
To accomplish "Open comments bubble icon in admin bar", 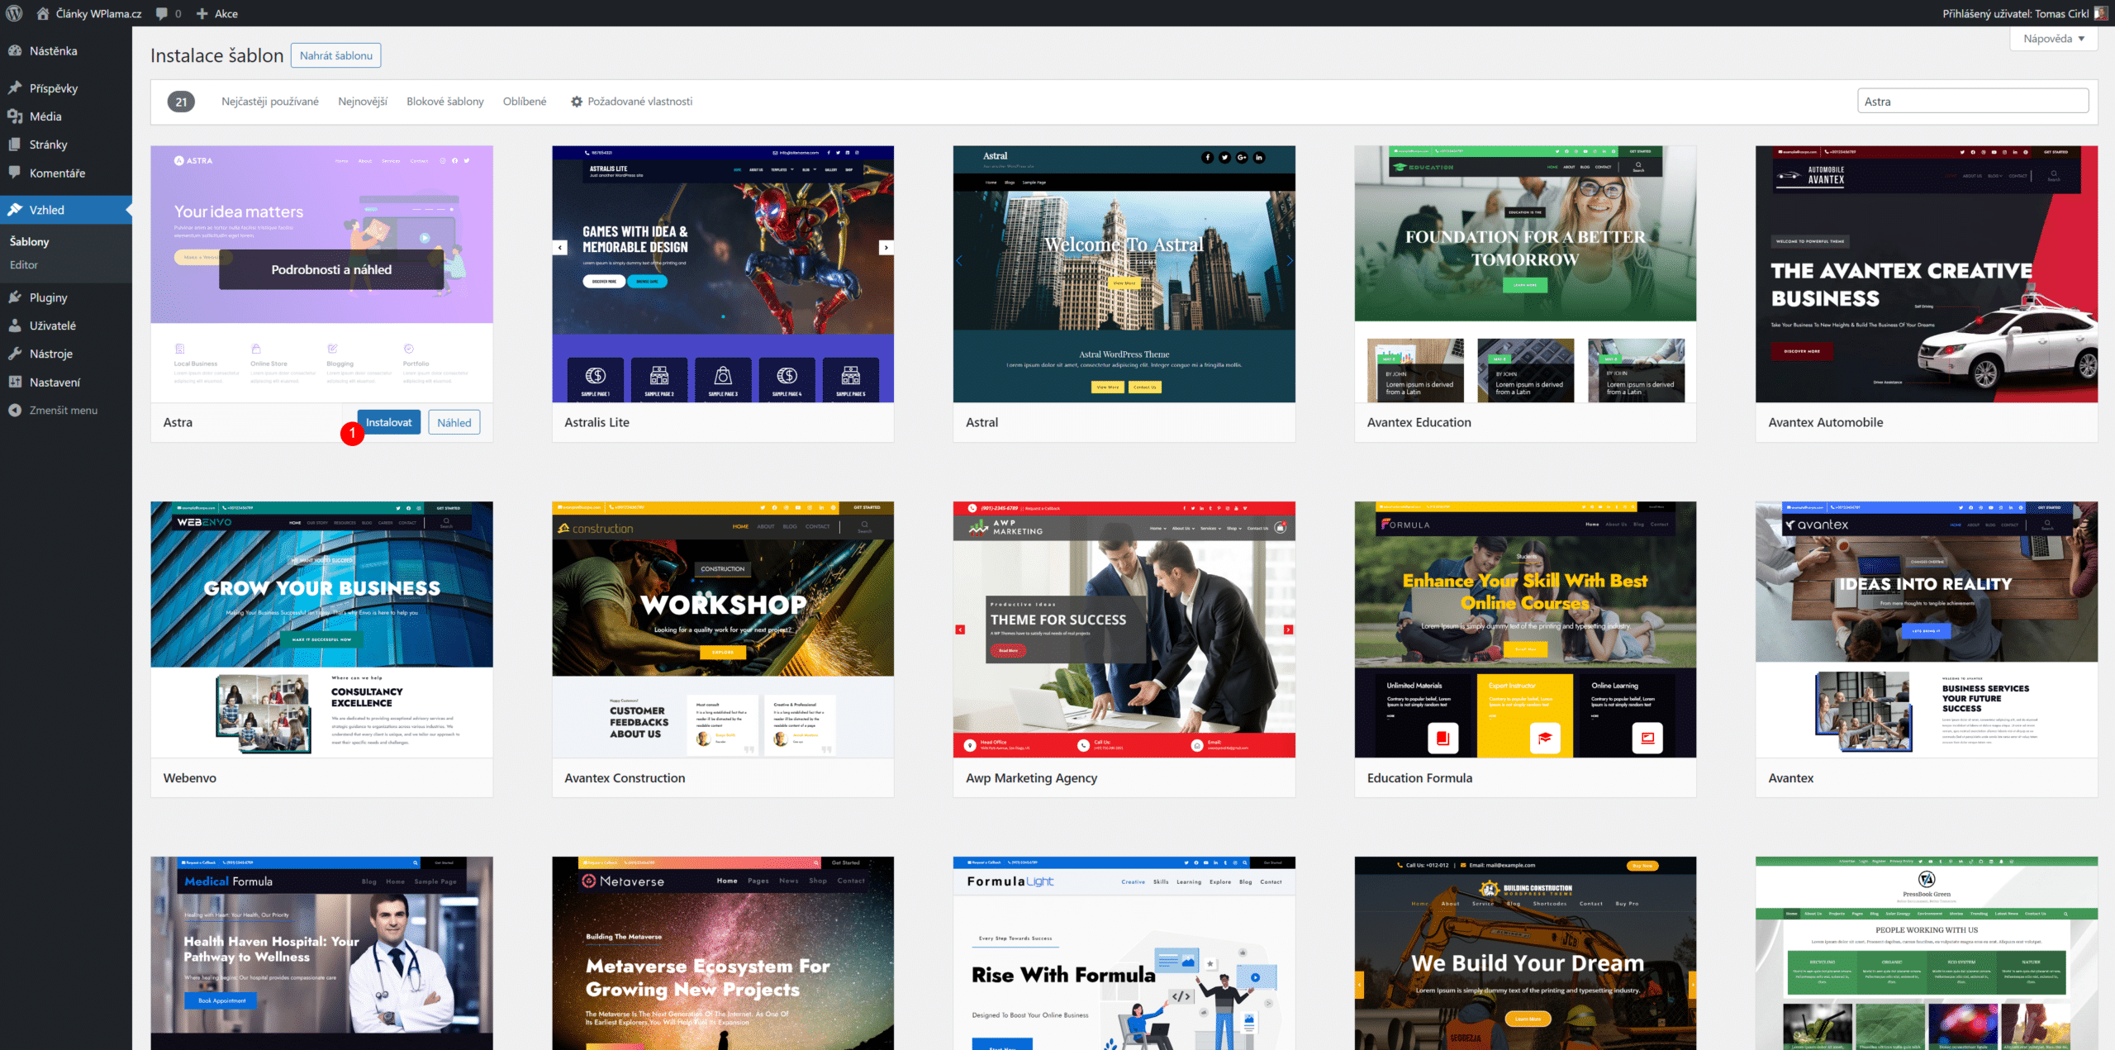I will (162, 13).
